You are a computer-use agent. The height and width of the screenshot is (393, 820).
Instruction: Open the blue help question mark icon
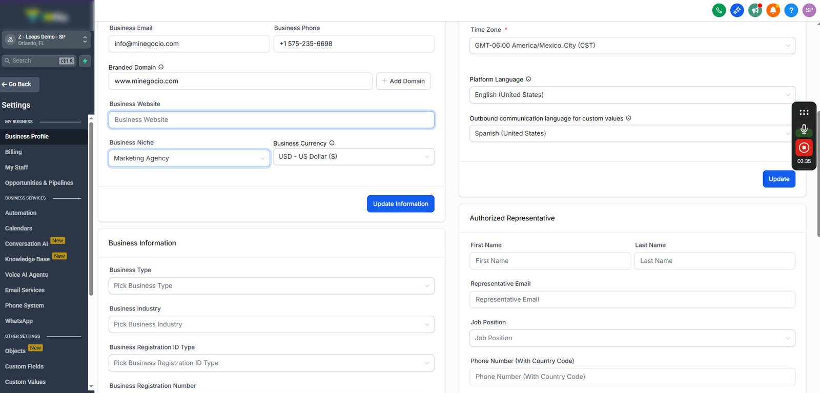pos(791,10)
